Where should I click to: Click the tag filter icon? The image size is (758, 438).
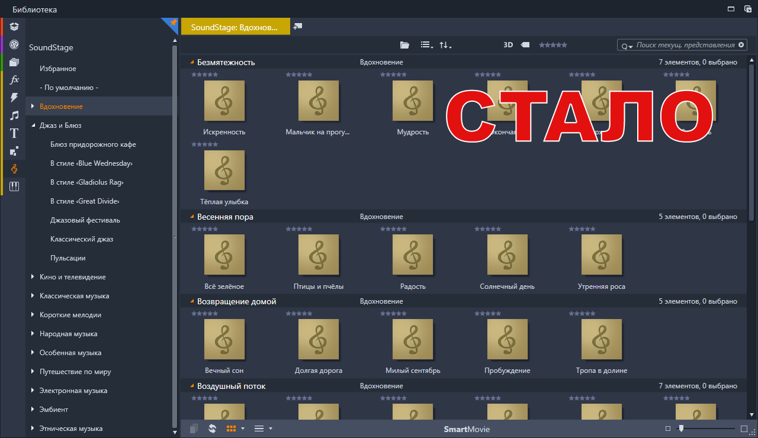(525, 45)
